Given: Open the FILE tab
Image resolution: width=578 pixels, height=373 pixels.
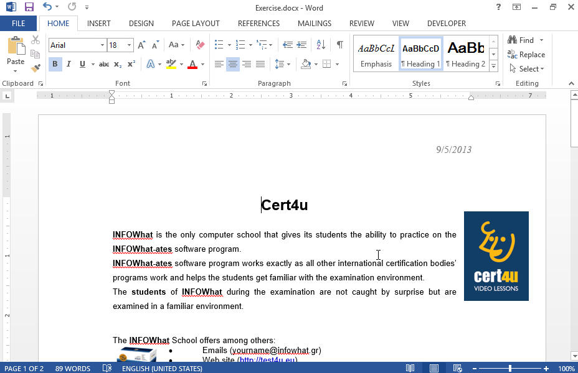Looking at the screenshot, I should tap(19, 24).
